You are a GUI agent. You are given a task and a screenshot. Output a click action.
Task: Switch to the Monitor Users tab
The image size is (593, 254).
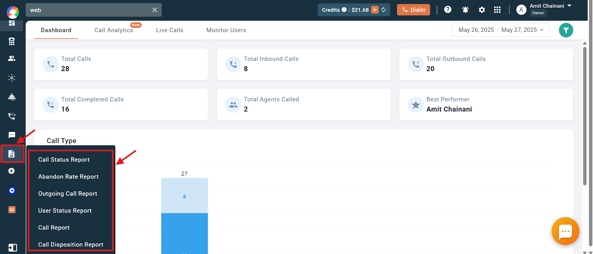(x=226, y=30)
